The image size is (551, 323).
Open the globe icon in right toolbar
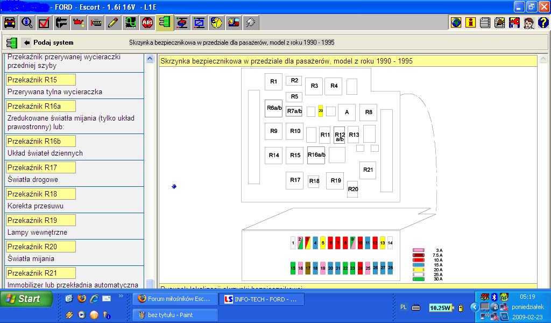(456, 23)
